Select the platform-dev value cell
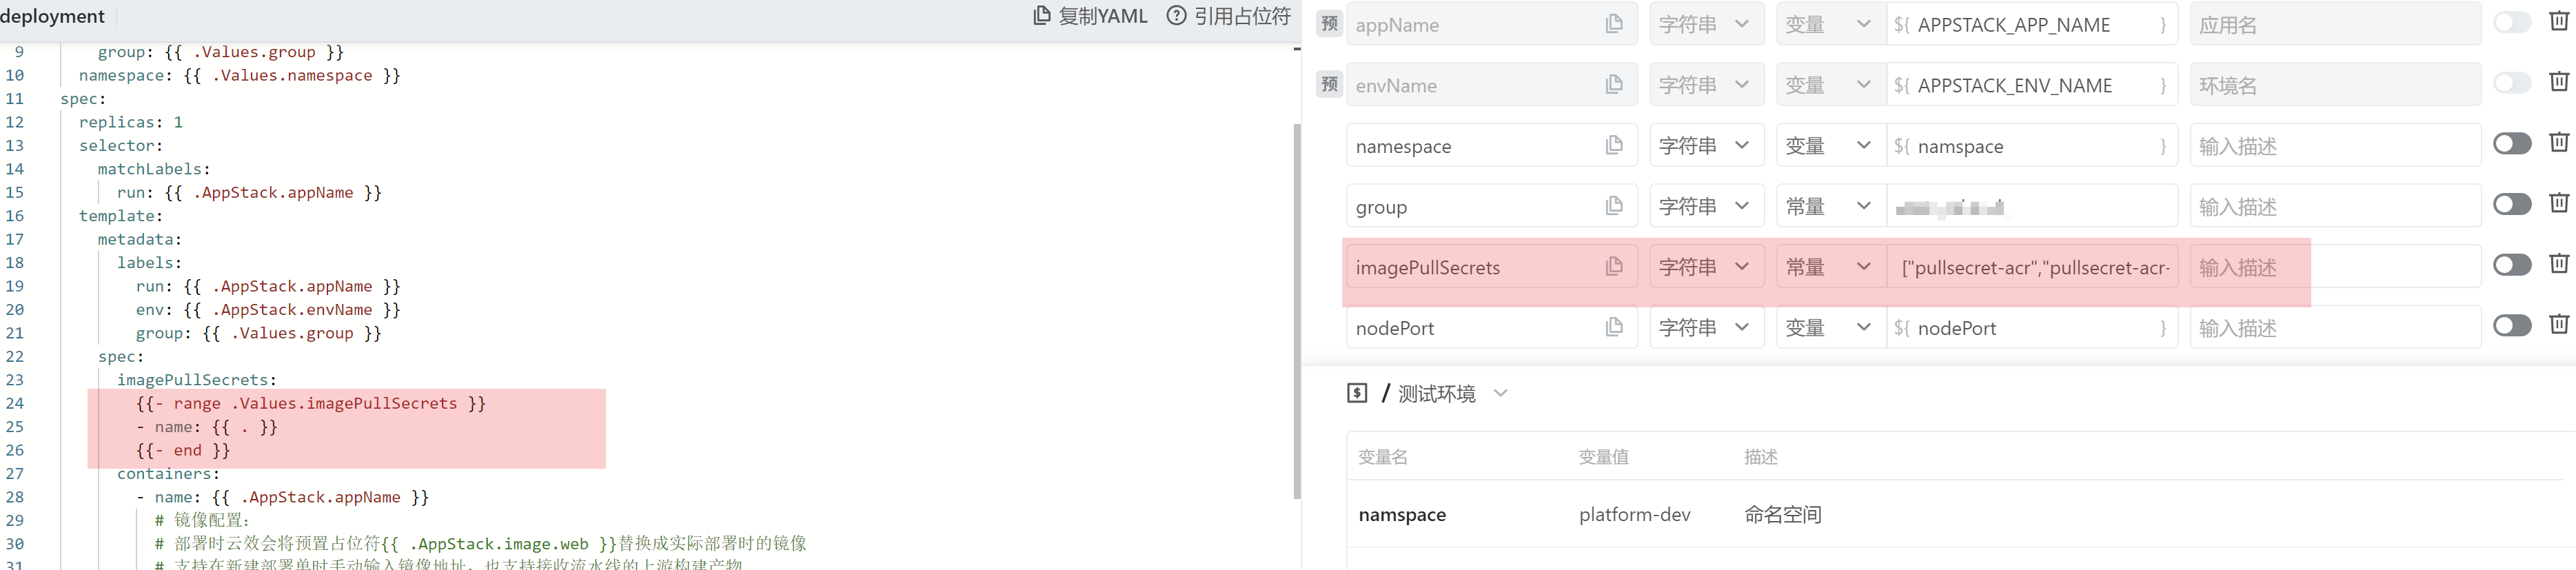The image size is (2576, 570). 1634,514
